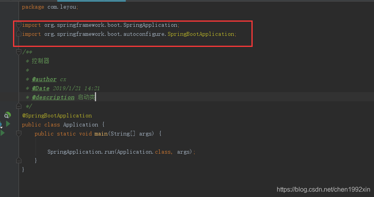Click the @description Javadoc tag
The image size is (374, 197).
pyautogui.click(x=53, y=97)
